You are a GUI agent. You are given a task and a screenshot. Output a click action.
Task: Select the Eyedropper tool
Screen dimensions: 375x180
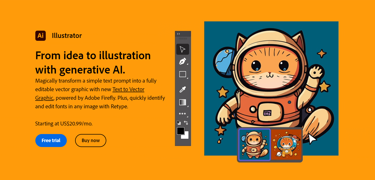pyautogui.click(x=183, y=90)
